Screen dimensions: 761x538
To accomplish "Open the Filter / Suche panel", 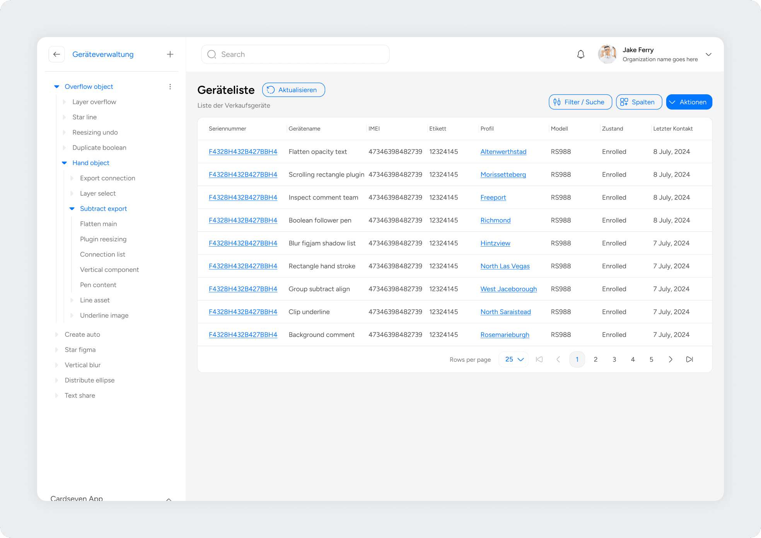I will [580, 102].
